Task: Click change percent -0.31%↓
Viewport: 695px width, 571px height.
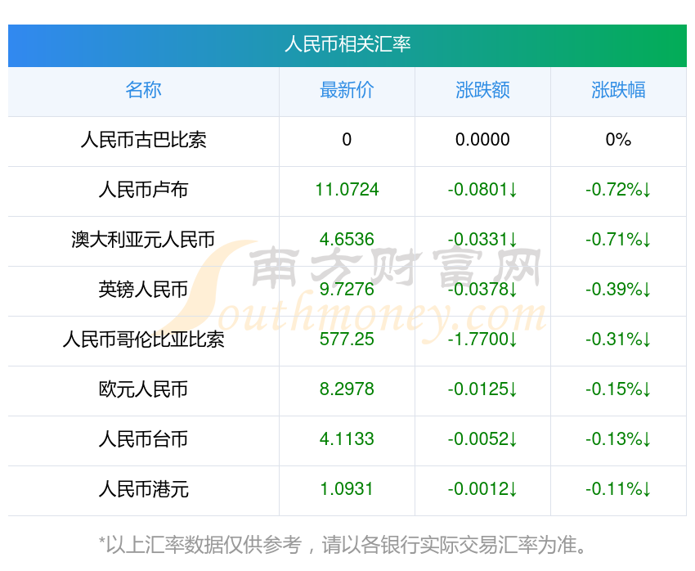Action: tap(618, 339)
